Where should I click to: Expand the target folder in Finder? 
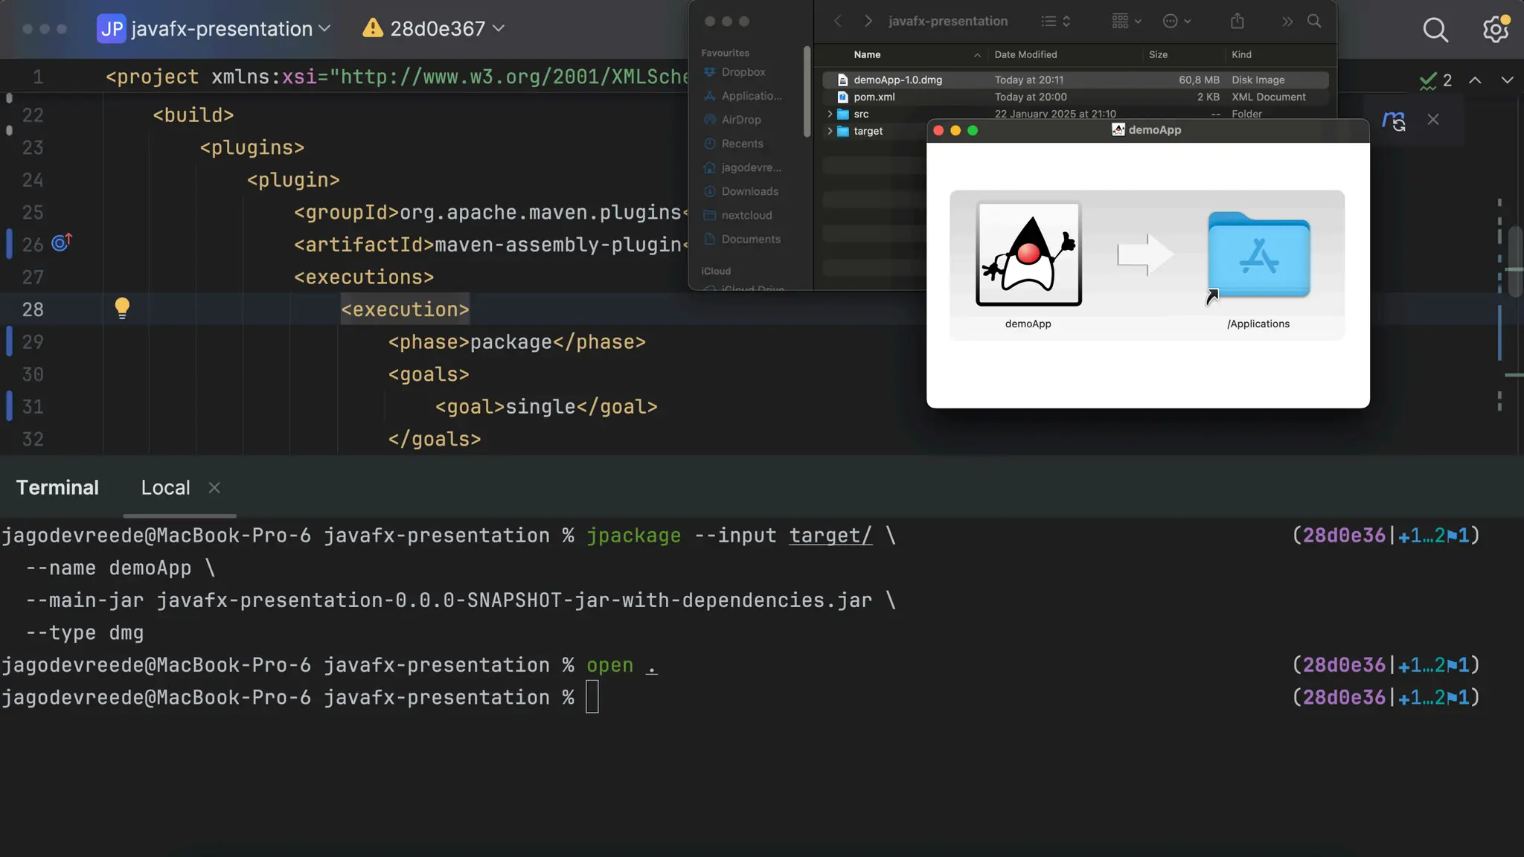[830, 131]
